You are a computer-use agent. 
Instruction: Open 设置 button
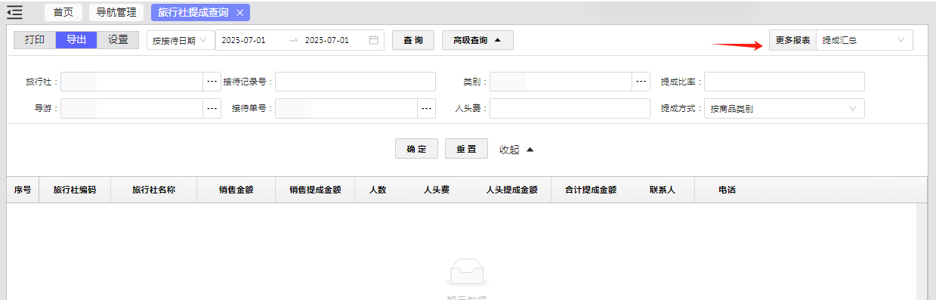118,40
